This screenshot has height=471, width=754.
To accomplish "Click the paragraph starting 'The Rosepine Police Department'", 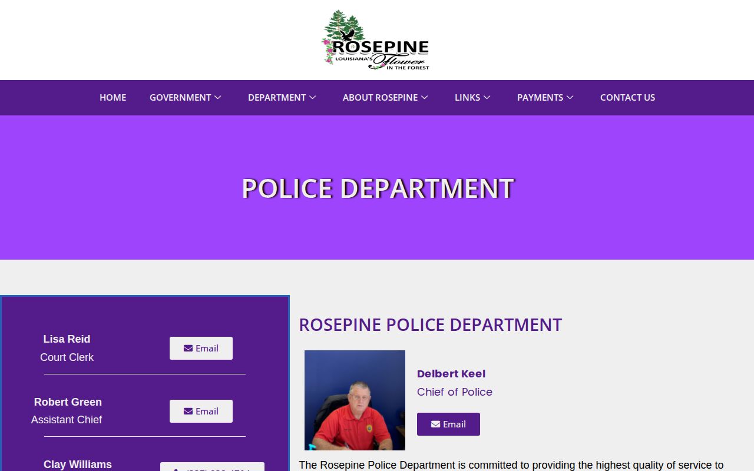I will pos(511,465).
